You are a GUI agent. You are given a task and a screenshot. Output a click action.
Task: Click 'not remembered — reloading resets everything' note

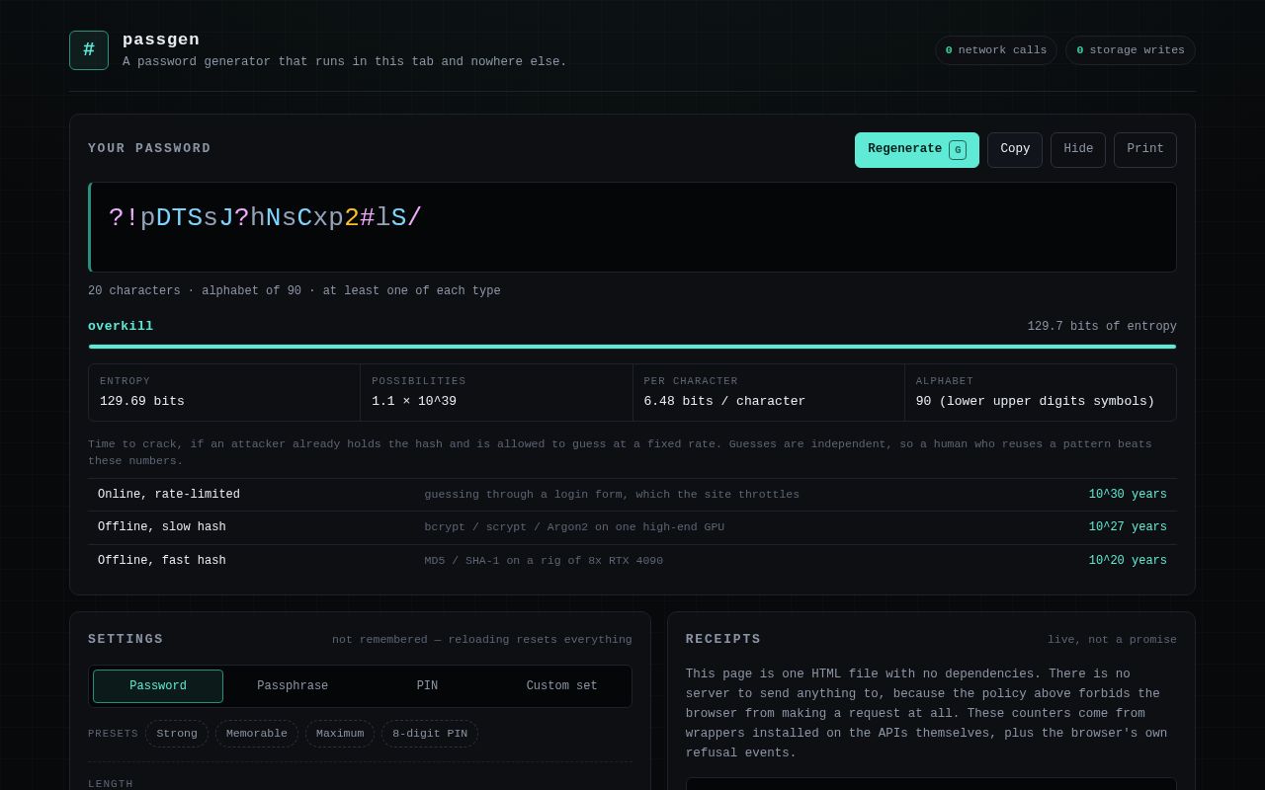pyautogui.click(x=482, y=640)
